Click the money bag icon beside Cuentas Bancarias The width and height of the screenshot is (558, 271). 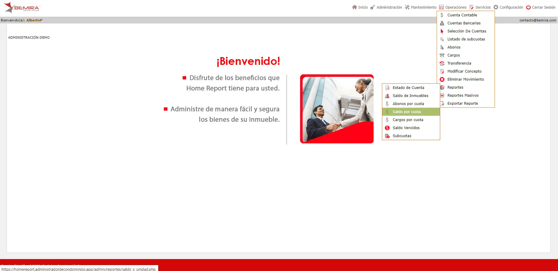point(442,23)
